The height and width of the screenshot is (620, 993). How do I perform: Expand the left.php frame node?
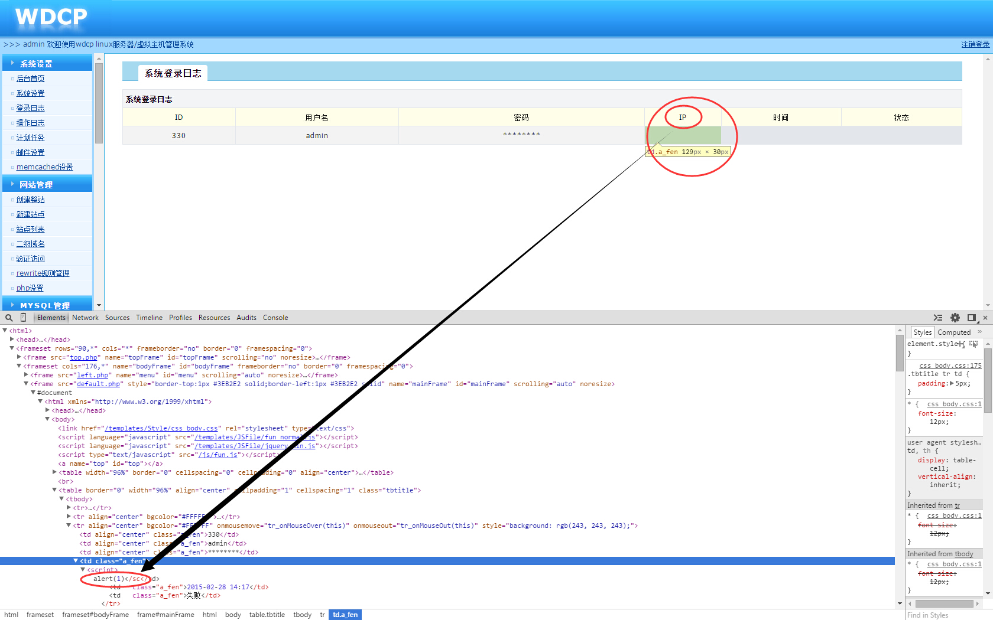[x=26, y=375]
